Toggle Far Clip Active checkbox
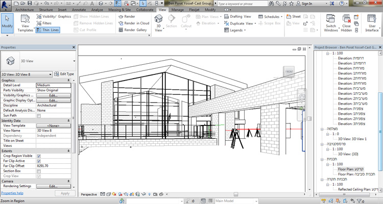 (x=39, y=161)
